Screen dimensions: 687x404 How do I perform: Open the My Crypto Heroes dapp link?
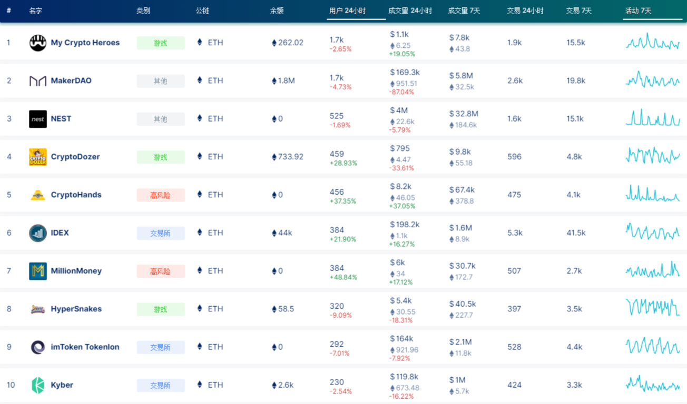pos(85,43)
